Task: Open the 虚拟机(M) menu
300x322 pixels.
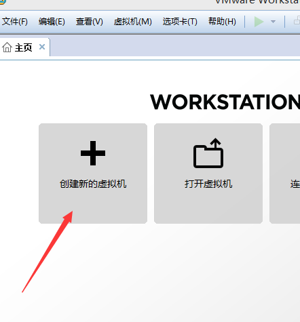Action: coord(133,22)
